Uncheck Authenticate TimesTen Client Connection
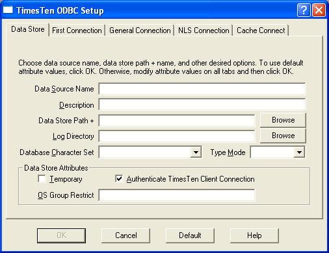Viewport: 329px width, 253px height. 119,179
